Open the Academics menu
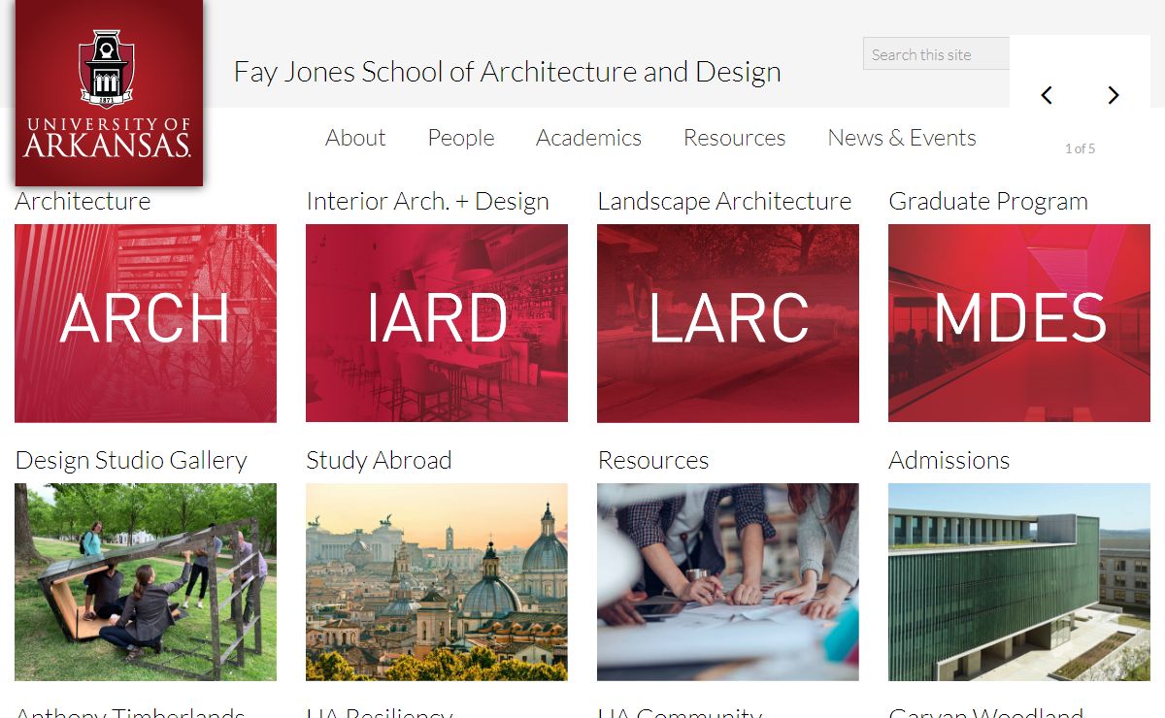Image resolution: width=1165 pixels, height=718 pixels. 588,138
